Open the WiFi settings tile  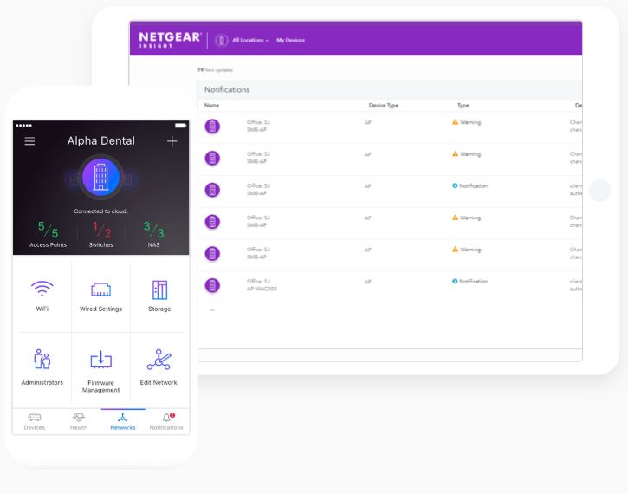click(42, 296)
